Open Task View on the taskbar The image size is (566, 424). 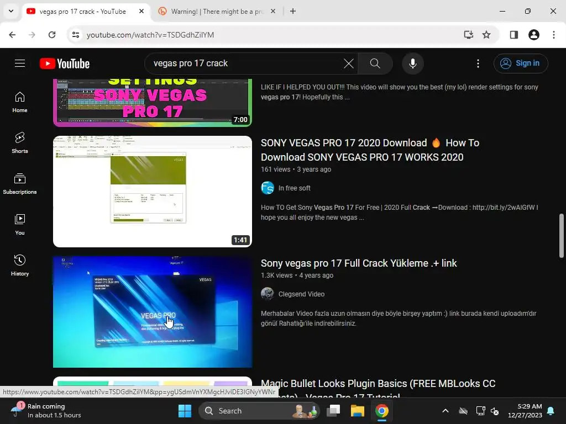point(333,411)
